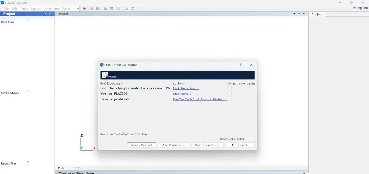Screen dimensions: 369x174
Task: Hide the Project pane using its header icon
Action: [50, 14]
